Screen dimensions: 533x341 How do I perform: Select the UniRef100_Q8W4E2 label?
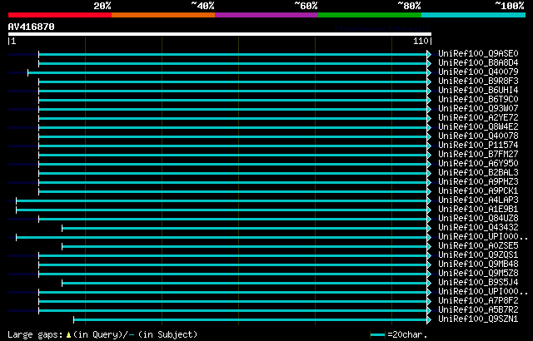point(478,127)
